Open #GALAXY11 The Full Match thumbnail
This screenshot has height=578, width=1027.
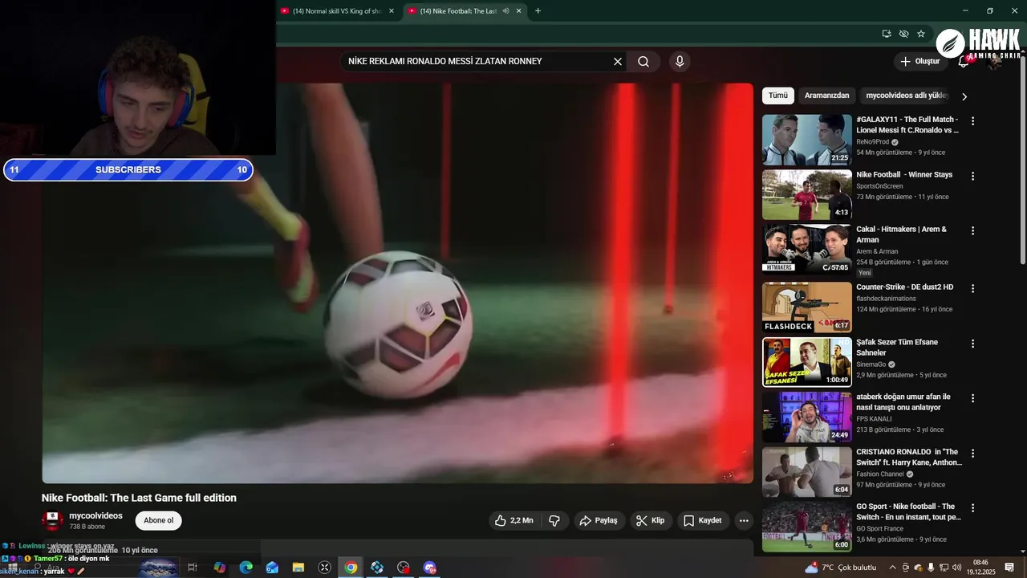click(x=807, y=140)
